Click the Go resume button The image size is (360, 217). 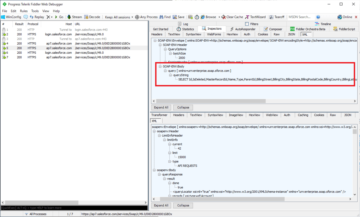pos(59,17)
